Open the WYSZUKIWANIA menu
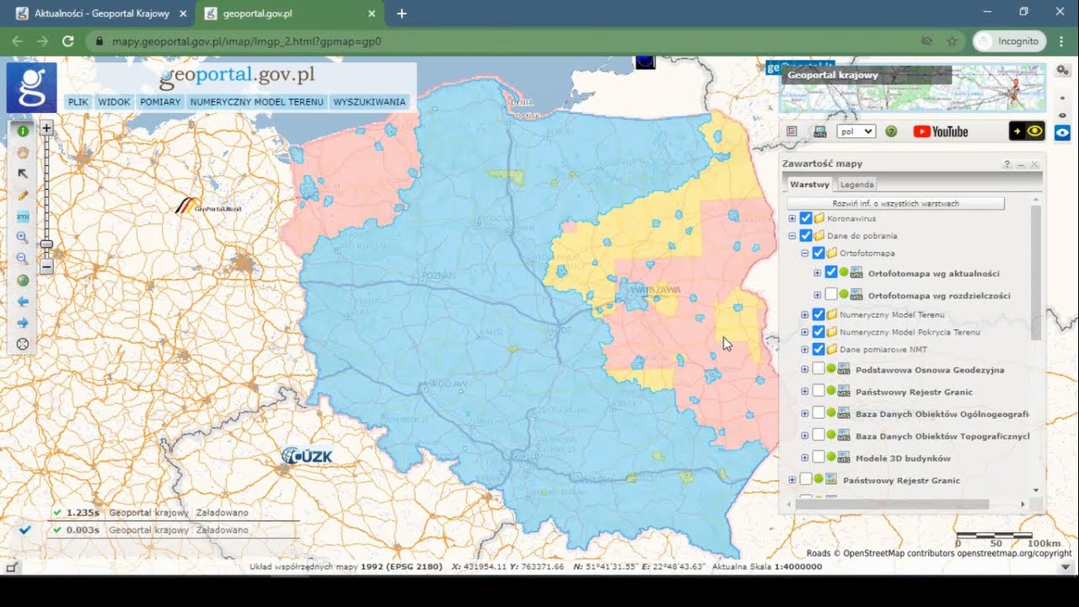Image resolution: width=1079 pixels, height=607 pixels. tap(369, 102)
